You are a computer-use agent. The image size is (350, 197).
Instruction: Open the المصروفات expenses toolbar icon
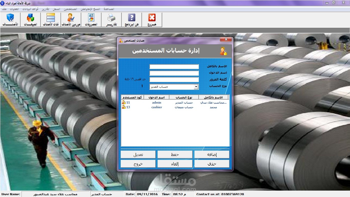click(91, 20)
